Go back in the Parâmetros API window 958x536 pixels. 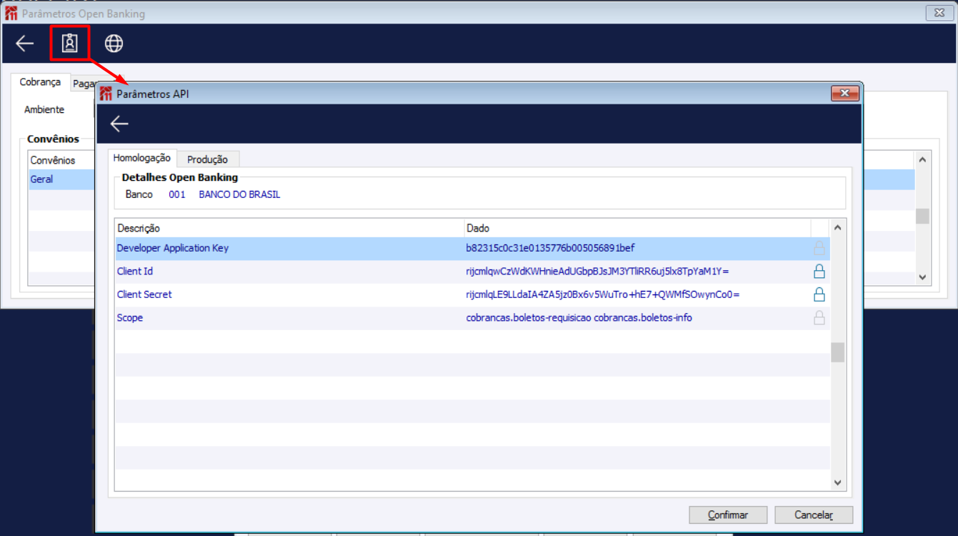[119, 124]
